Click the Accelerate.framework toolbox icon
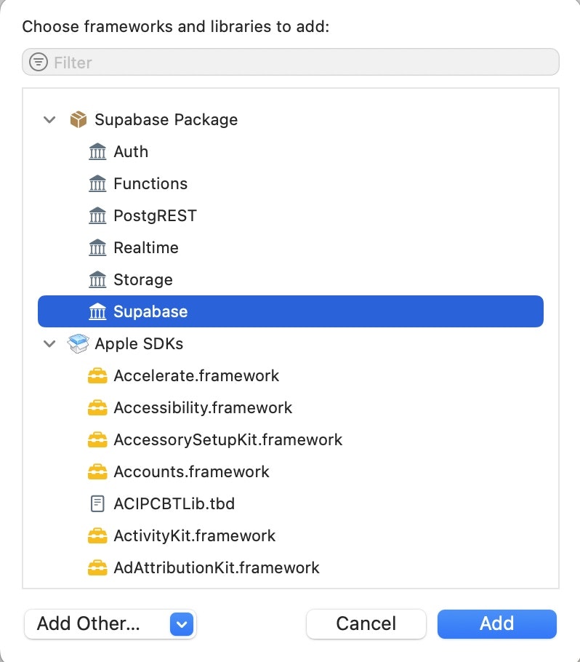 (x=97, y=376)
